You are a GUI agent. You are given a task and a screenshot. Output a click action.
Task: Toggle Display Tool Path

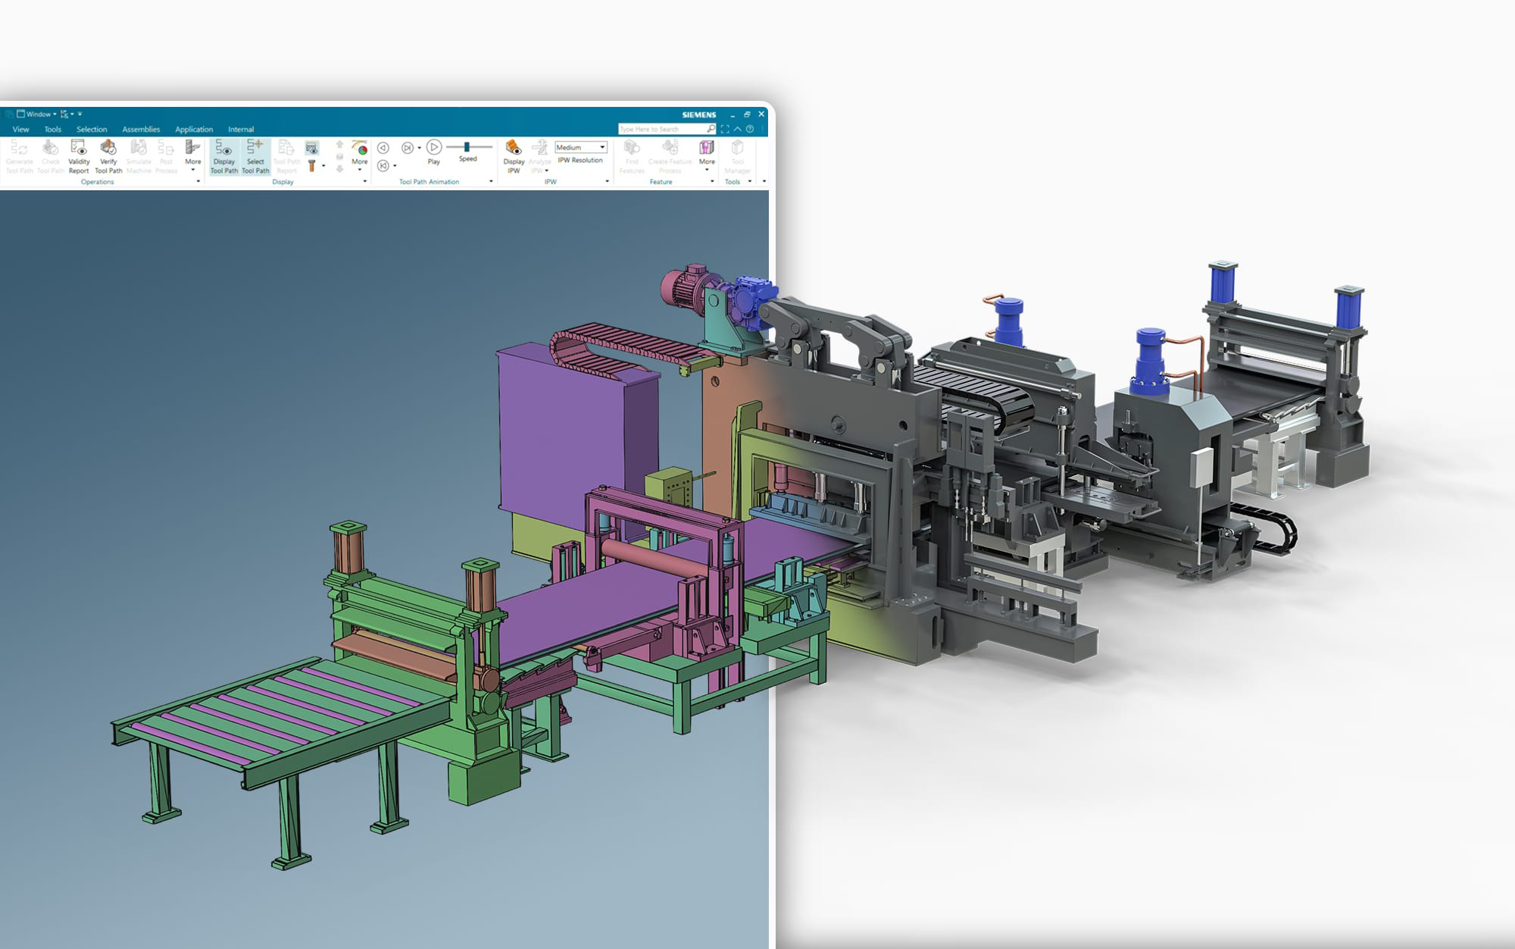[224, 156]
